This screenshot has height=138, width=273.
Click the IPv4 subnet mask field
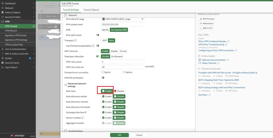tap(122, 25)
